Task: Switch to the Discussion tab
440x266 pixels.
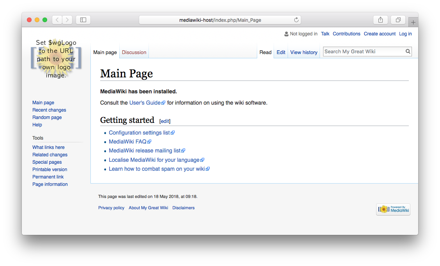Action: point(134,52)
